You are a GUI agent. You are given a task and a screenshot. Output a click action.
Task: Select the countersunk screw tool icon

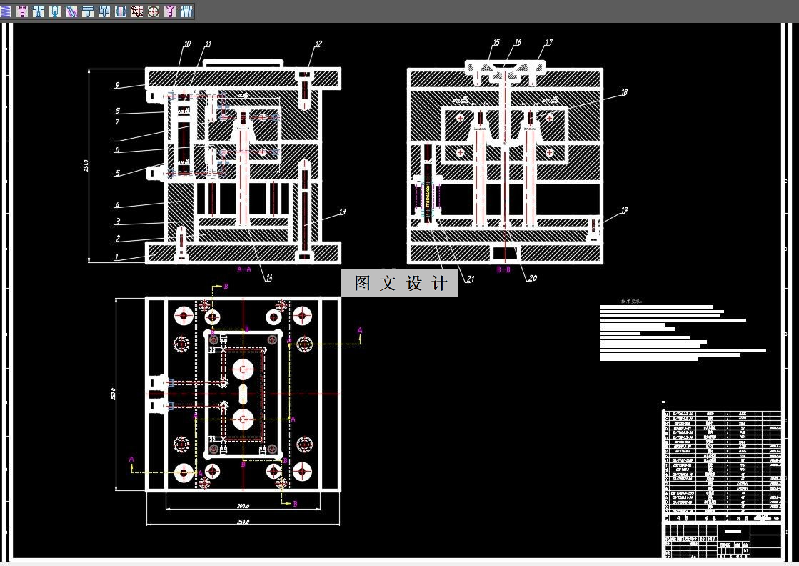[x=170, y=11]
